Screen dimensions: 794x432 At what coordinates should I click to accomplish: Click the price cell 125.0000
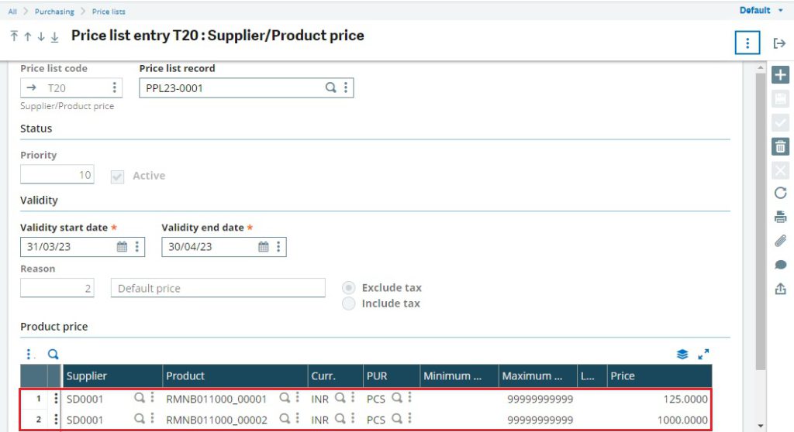pyautogui.click(x=659, y=399)
